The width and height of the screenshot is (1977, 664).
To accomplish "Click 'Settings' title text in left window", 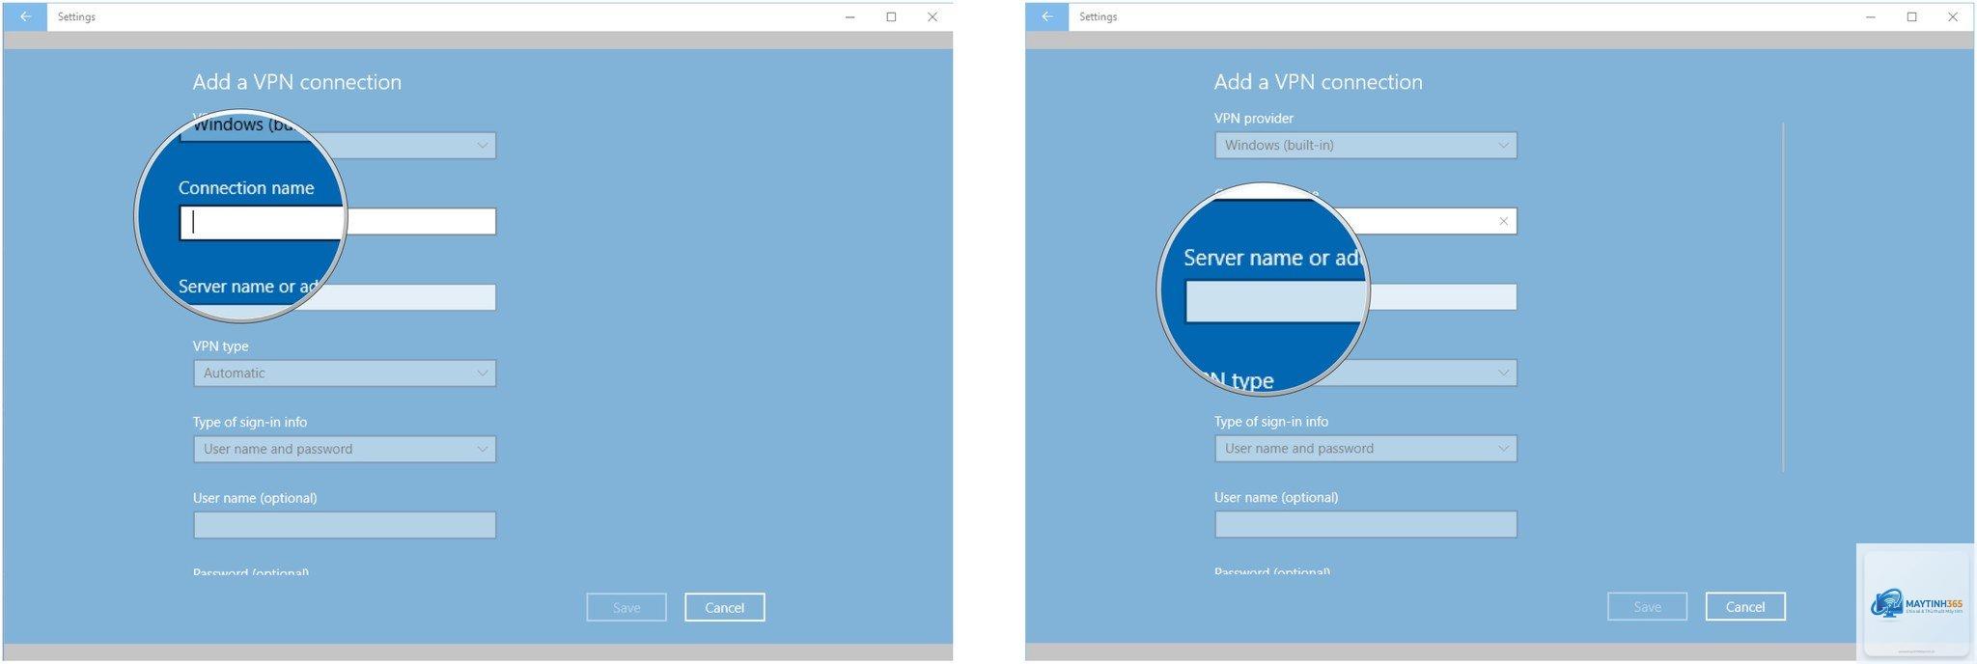I will pyautogui.click(x=76, y=16).
